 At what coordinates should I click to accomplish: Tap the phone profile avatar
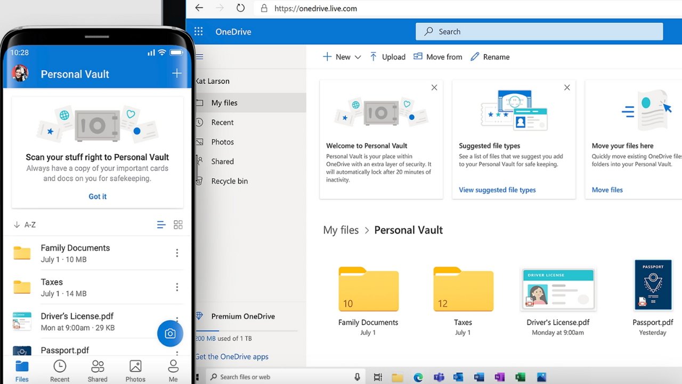tap(20, 74)
